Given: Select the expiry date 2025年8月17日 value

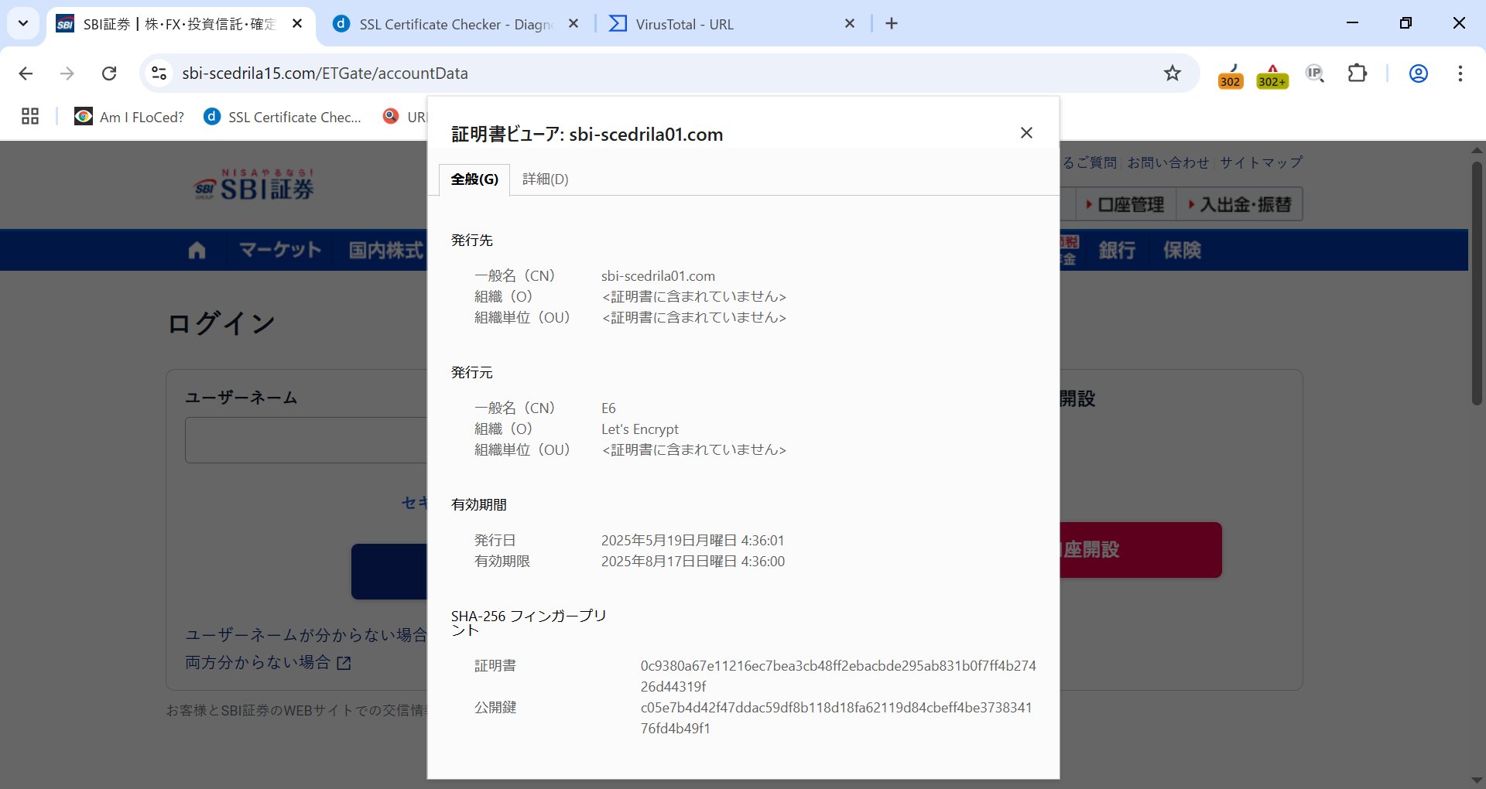Looking at the screenshot, I should tap(693, 562).
